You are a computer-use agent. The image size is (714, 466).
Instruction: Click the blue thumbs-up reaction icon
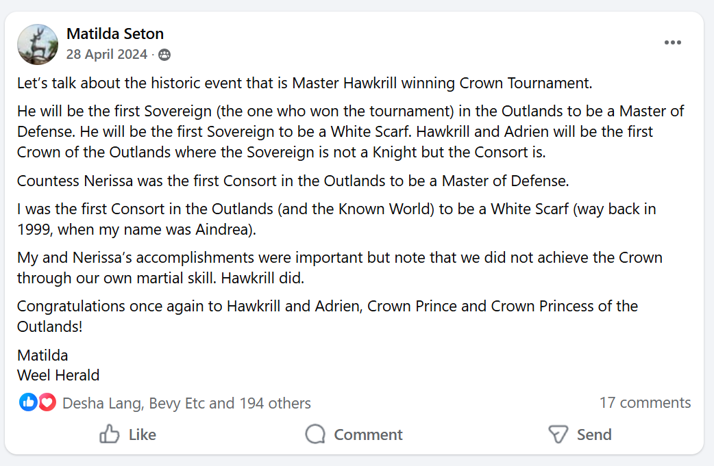click(x=28, y=402)
